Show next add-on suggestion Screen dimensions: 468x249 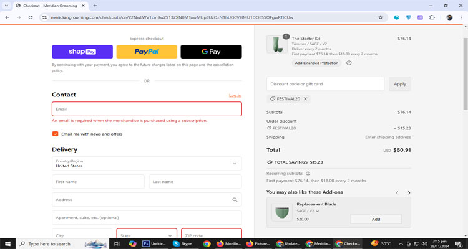[409, 193]
